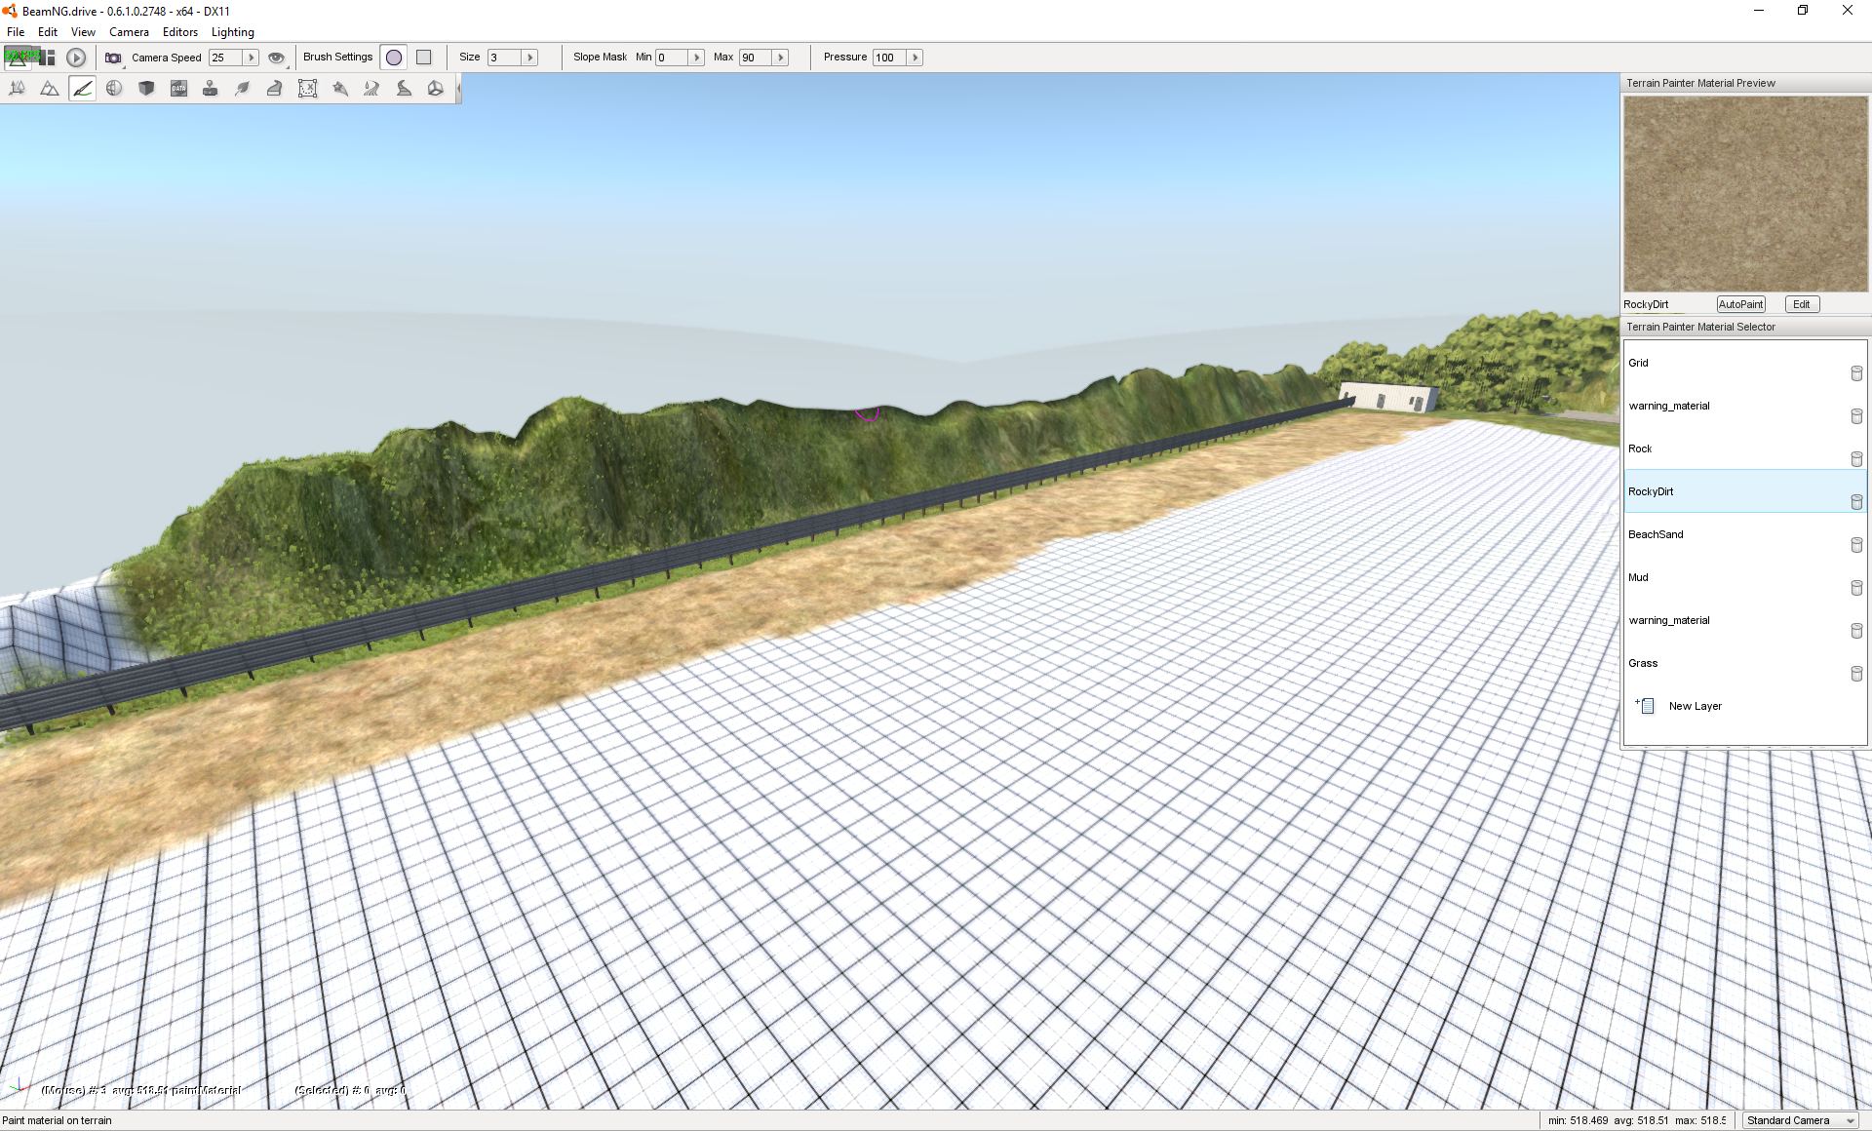Delete the Grid material layer
The height and width of the screenshot is (1131, 1872).
tap(1856, 373)
